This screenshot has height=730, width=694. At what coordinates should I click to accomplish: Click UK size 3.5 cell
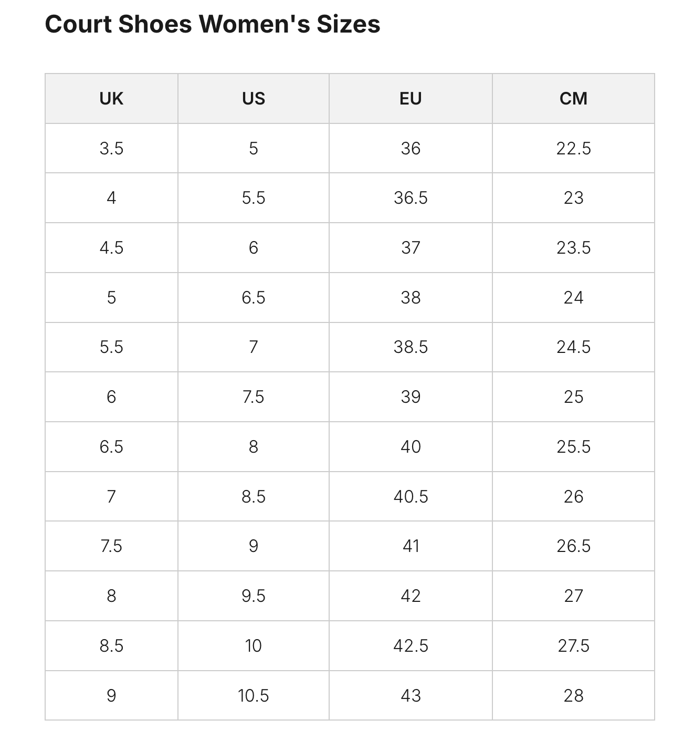click(x=111, y=149)
